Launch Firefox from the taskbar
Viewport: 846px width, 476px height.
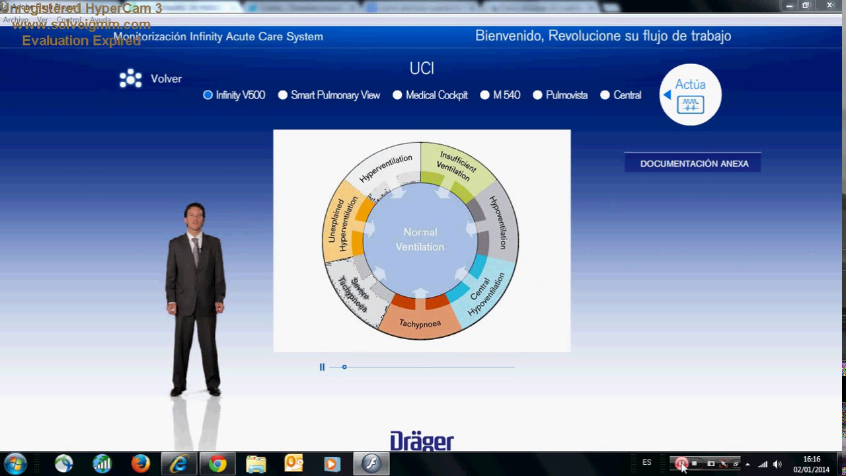[x=141, y=464]
